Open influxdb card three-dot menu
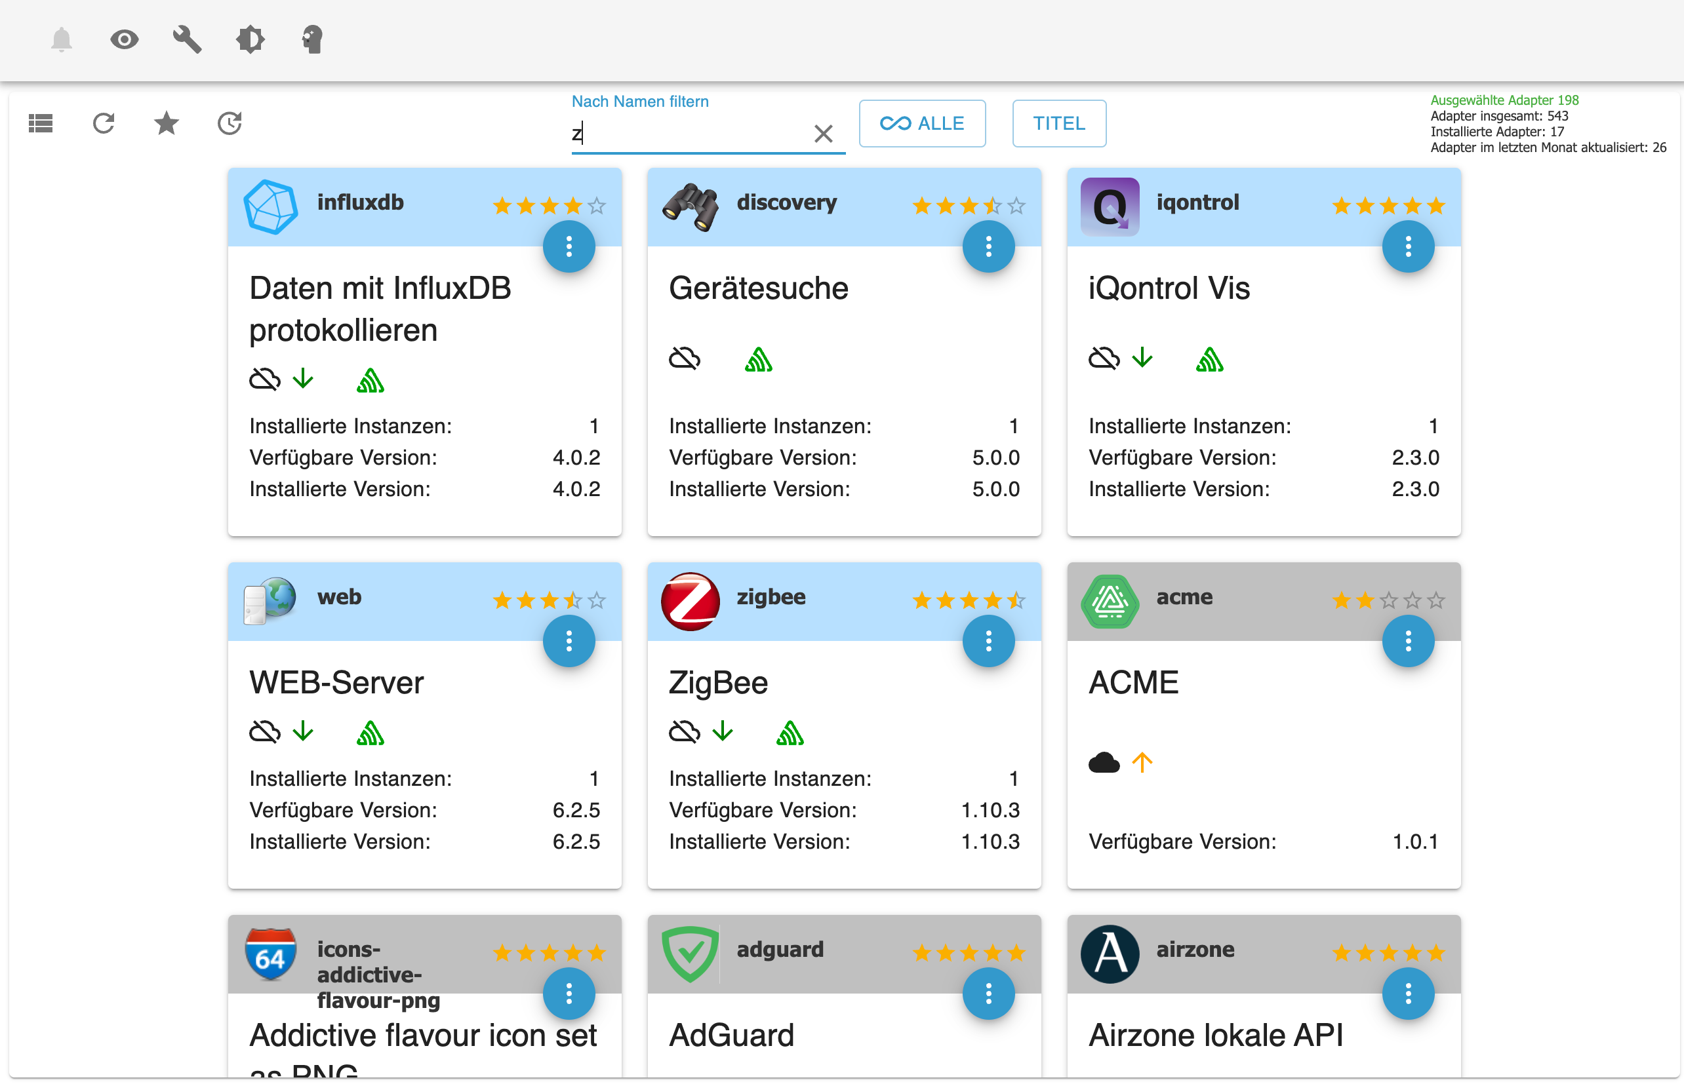The width and height of the screenshot is (1684, 1084). 569,246
